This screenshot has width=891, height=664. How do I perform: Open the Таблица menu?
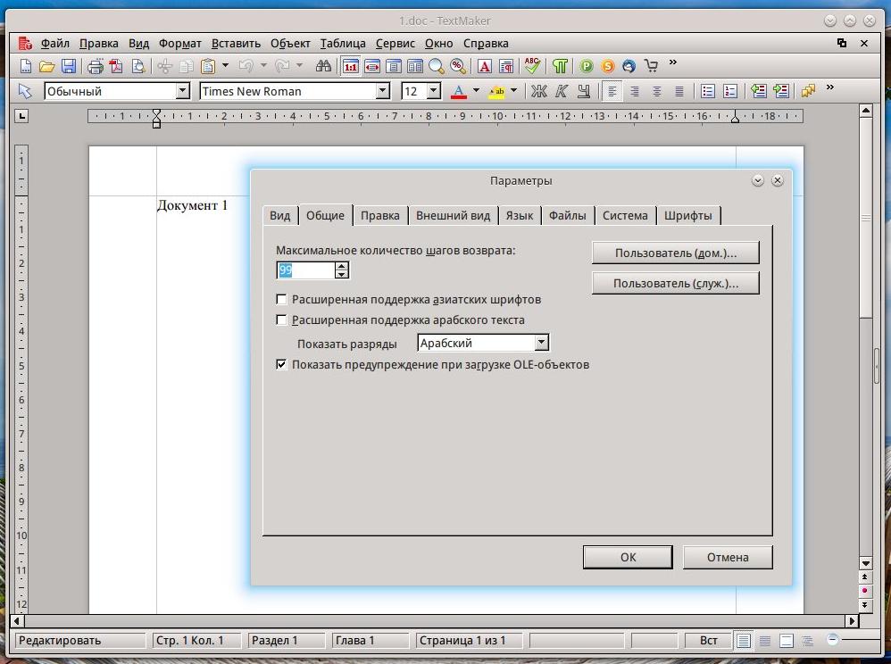point(343,43)
